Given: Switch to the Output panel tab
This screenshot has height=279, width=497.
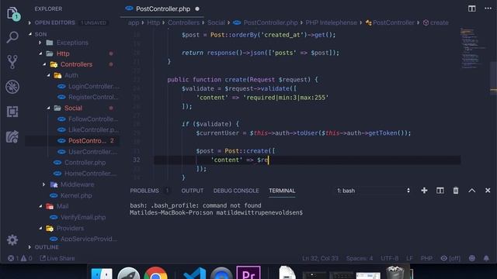Looking at the screenshot, I should click(x=193, y=191).
